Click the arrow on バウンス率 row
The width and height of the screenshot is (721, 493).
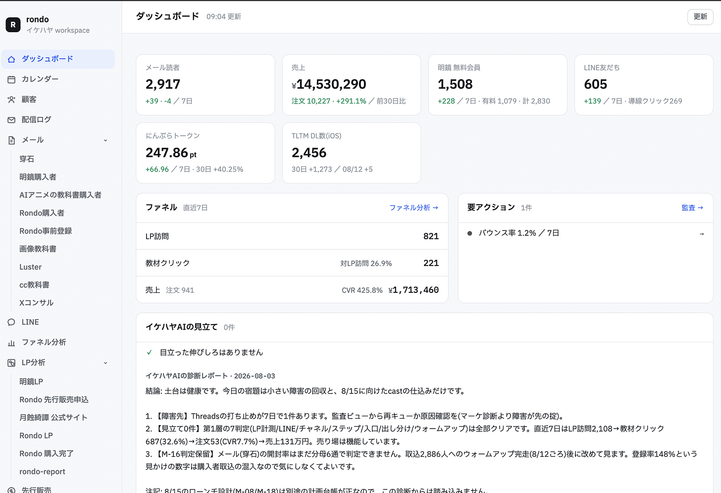click(701, 233)
